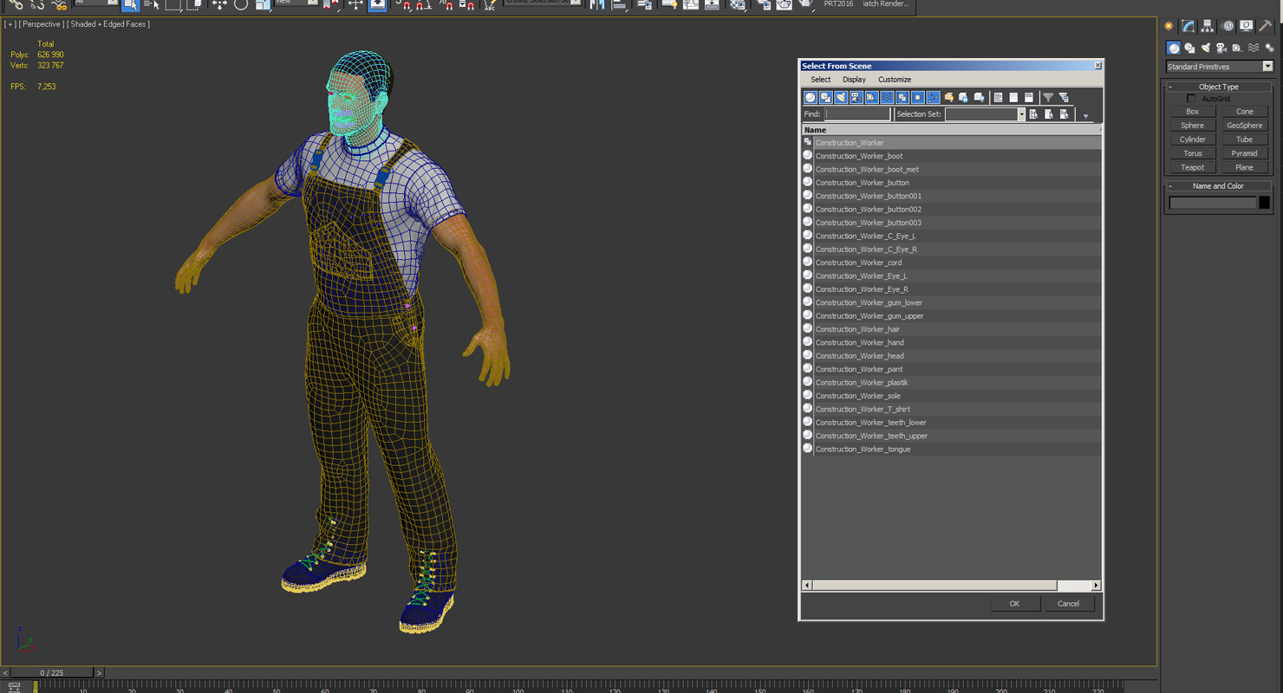Open the Selection Set dropdown in dialog
The height and width of the screenshot is (693, 1283).
point(1021,114)
